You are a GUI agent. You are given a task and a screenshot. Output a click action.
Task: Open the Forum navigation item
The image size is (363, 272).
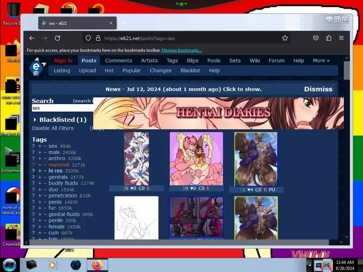tap(277, 61)
